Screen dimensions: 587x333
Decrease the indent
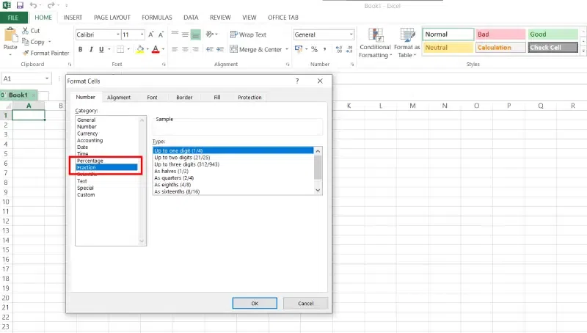210,49
